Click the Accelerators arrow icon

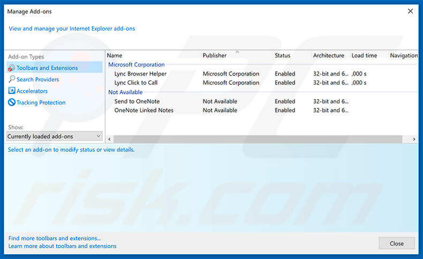[12, 91]
